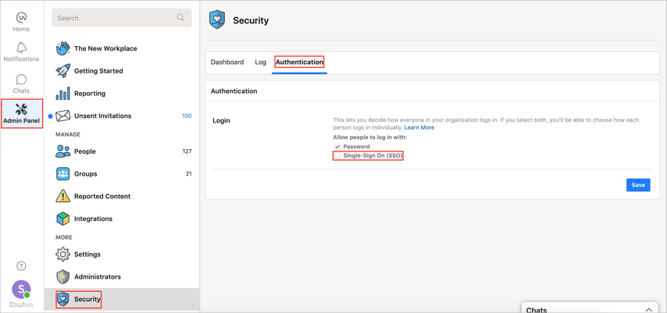667x313 pixels.
Task: Open Getting Started rocket icon
Action: [x=62, y=71]
